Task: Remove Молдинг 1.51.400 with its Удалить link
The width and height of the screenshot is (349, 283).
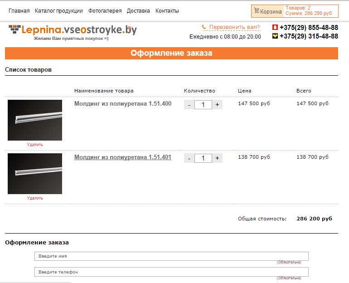Action: (35, 145)
